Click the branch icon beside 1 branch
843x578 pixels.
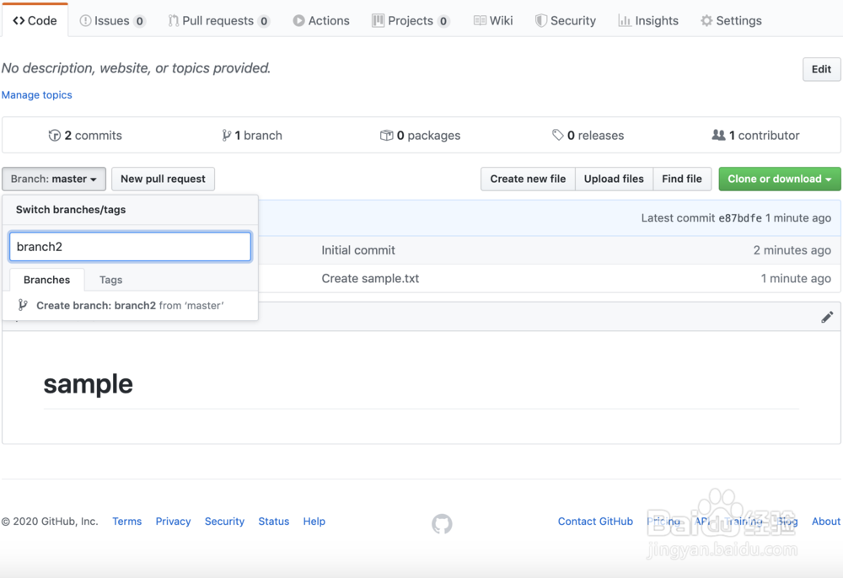coord(226,135)
